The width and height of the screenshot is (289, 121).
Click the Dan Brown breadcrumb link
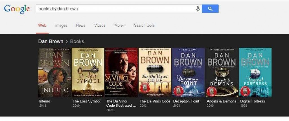point(51,42)
